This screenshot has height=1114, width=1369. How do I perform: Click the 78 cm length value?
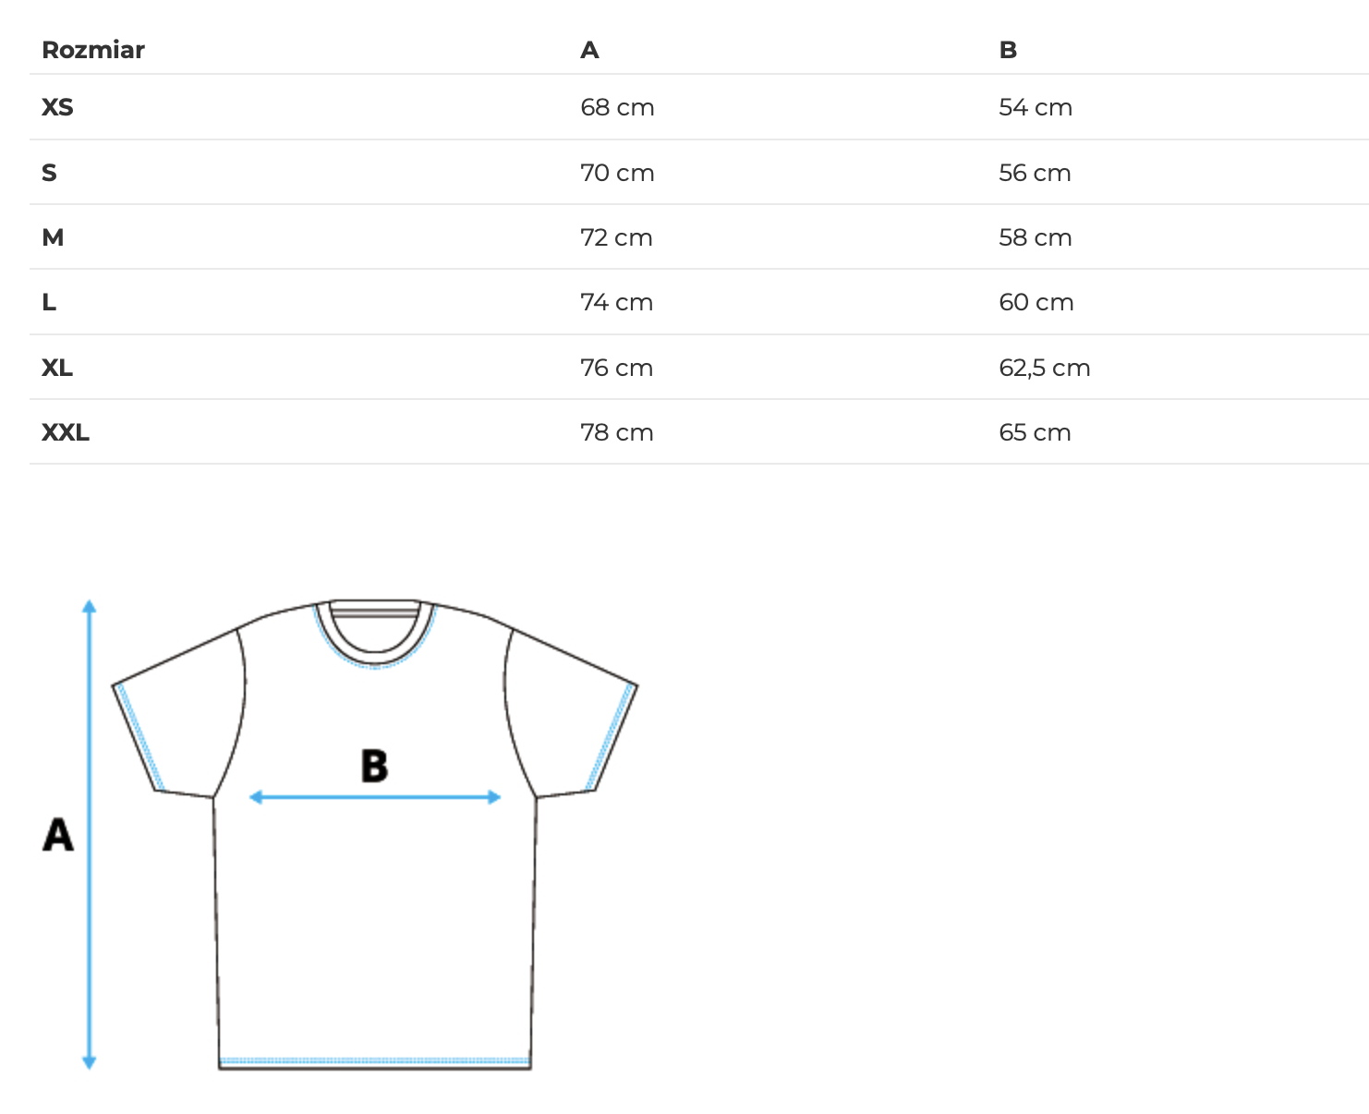617,432
